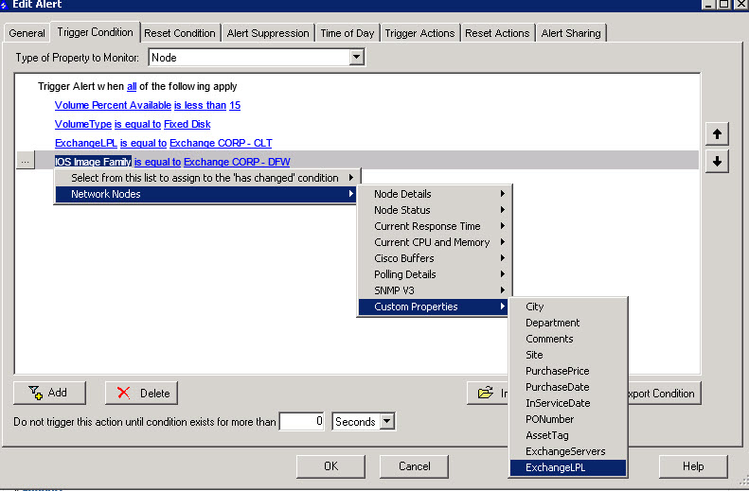Click the Volume Percent Available link
The image size is (749, 491).
113,105
